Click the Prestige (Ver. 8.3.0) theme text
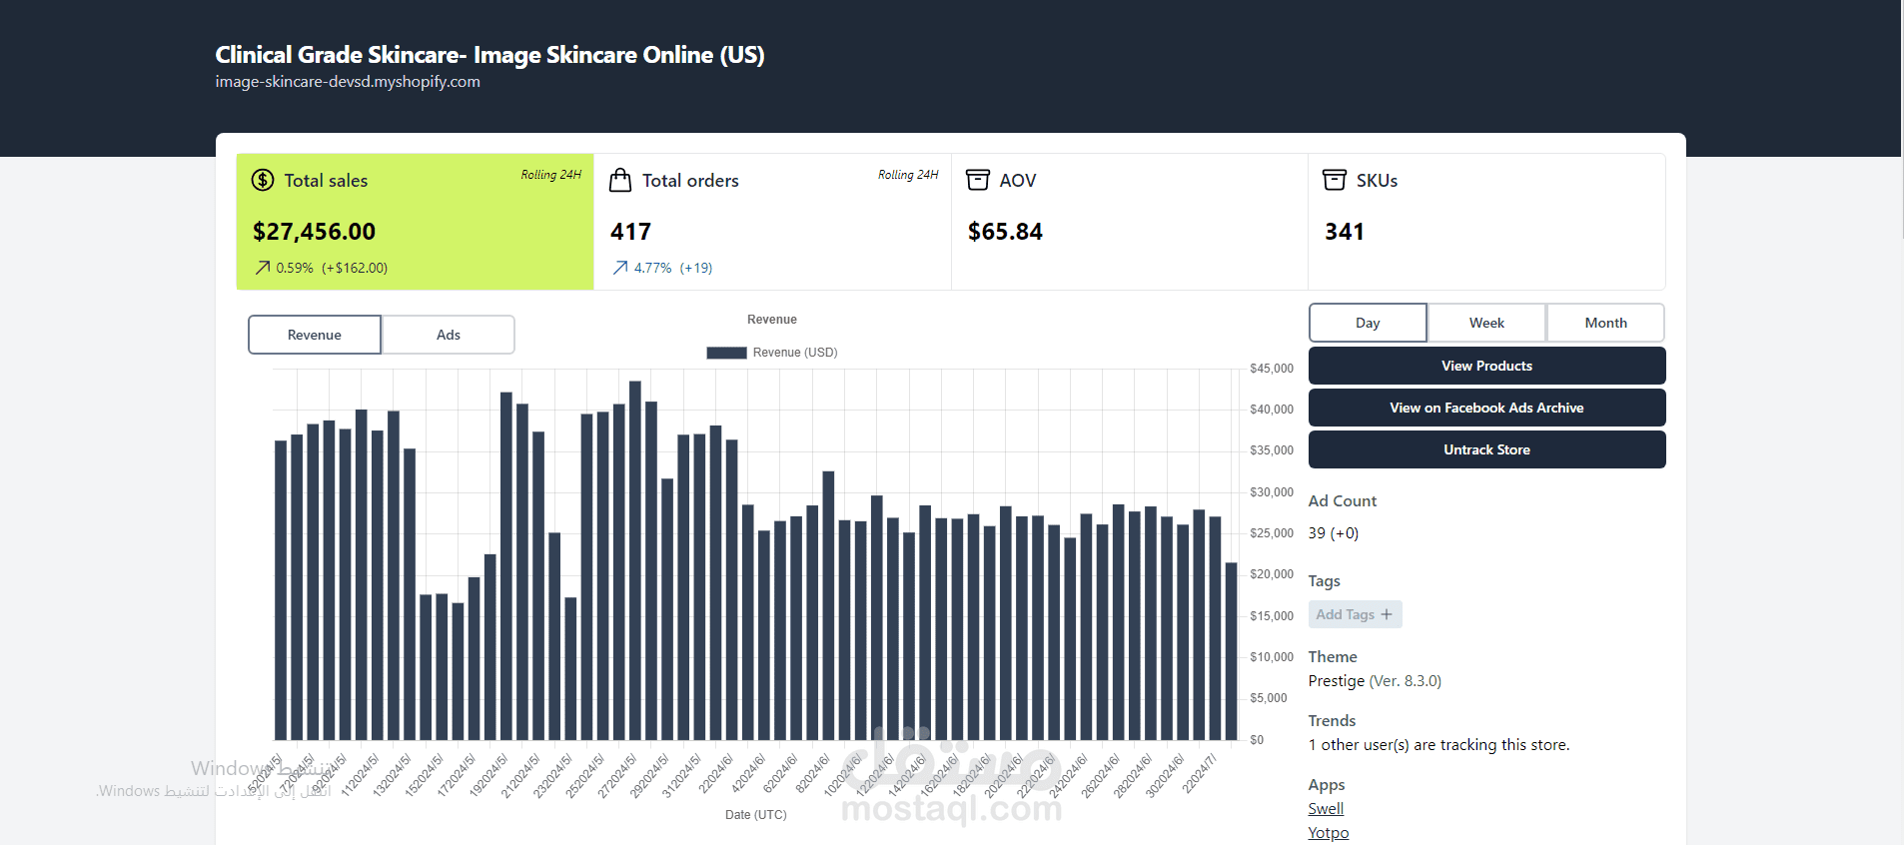Screen dimensions: 1904x845 1375,681
